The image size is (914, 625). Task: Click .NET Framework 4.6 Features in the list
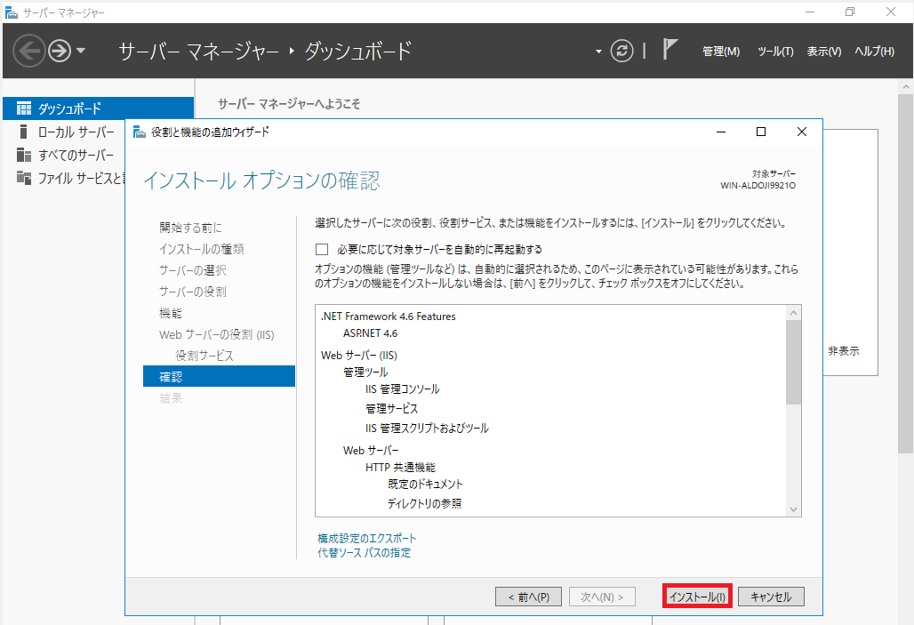pyautogui.click(x=389, y=316)
